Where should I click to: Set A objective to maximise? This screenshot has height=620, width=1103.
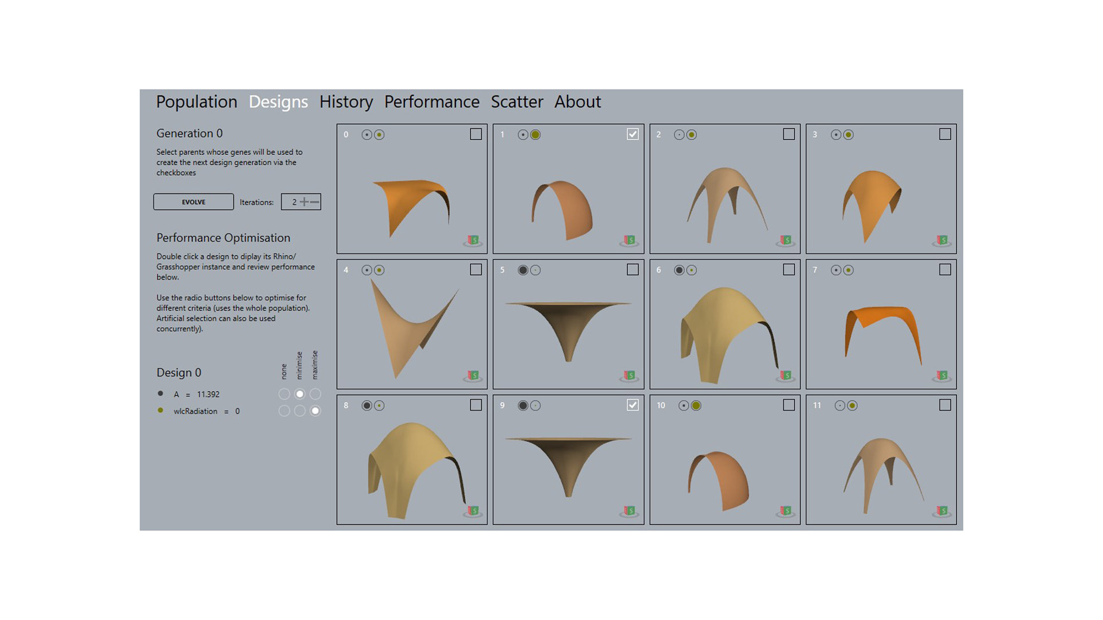click(x=315, y=394)
